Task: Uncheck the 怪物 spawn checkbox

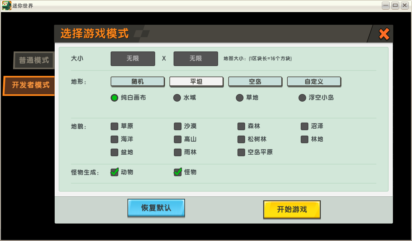Action: tap(178, 172)
